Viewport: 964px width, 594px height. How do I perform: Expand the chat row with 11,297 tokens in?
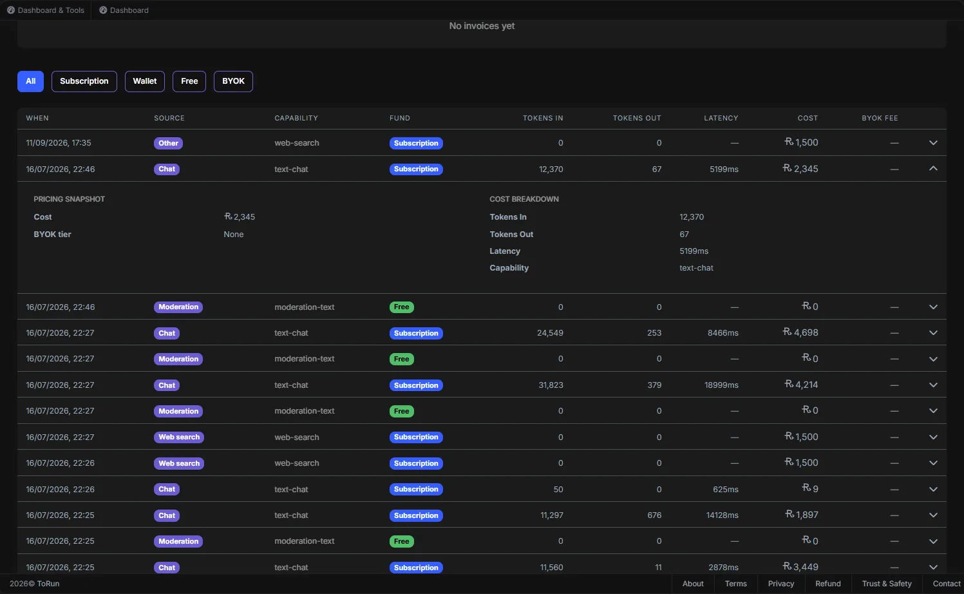pyautogui.click(x=933, y=515)
